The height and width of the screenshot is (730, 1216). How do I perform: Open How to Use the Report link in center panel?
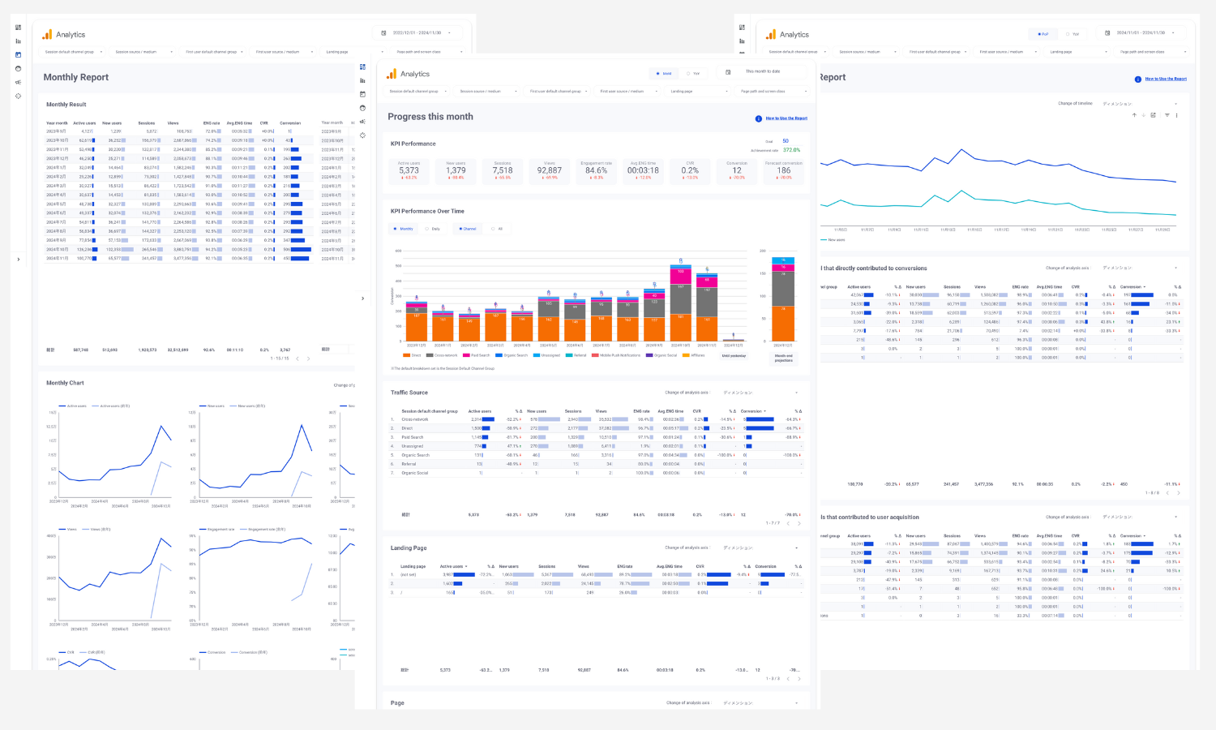point(786,118)
